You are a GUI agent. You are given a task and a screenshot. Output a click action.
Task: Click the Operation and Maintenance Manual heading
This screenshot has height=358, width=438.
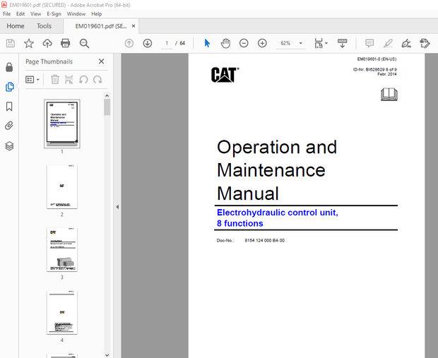pyautogui.click(x=277, y=170)
